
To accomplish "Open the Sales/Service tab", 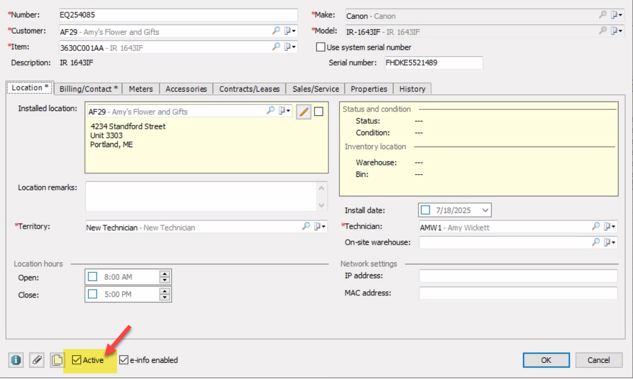I will tap(316, 89).
